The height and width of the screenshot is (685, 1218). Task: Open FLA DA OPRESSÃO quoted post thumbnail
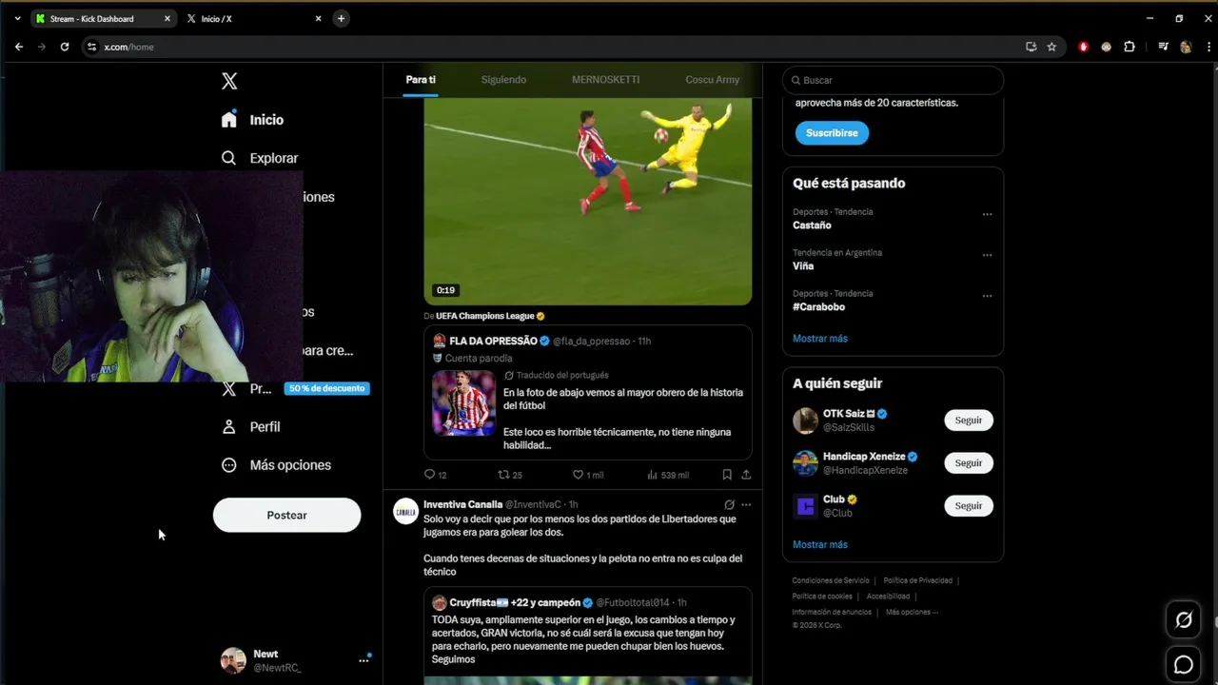[464, 402]
